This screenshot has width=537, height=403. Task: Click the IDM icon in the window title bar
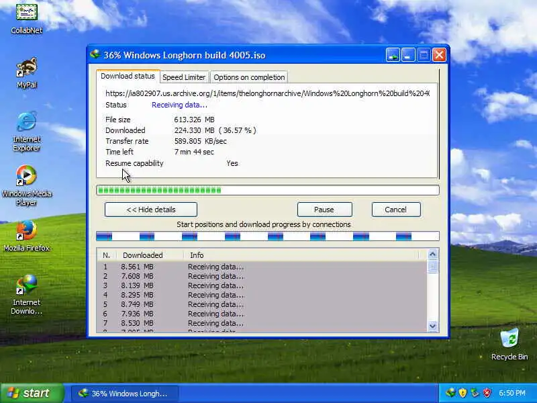tap(95, 54)
